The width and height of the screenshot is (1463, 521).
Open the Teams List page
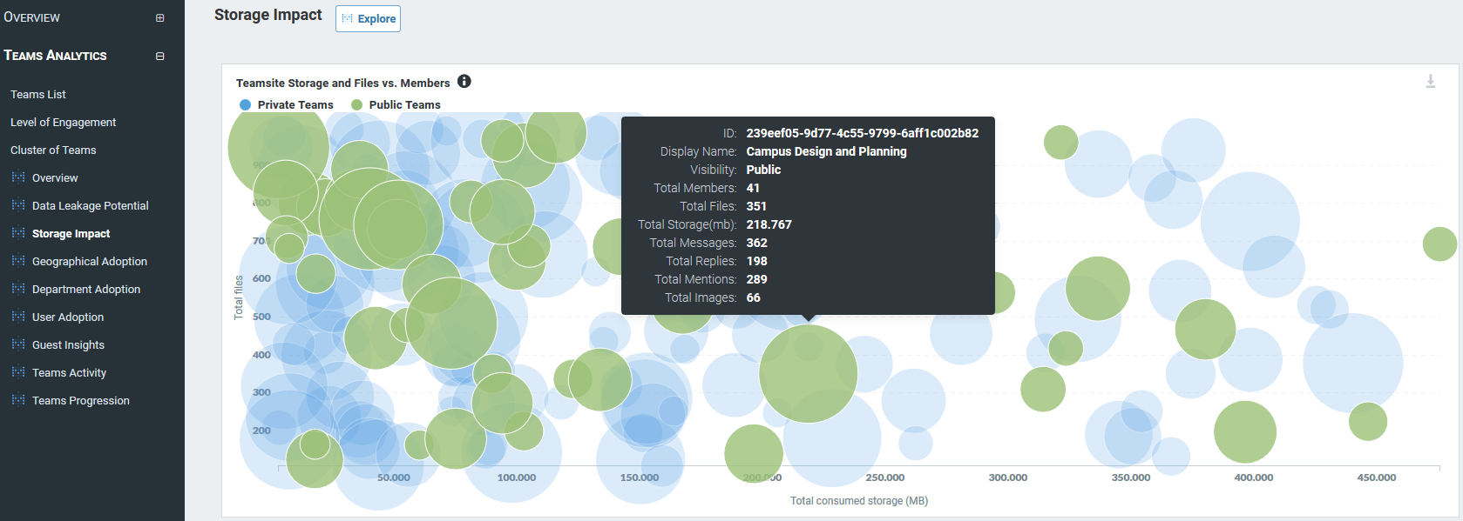click(38, 94)
